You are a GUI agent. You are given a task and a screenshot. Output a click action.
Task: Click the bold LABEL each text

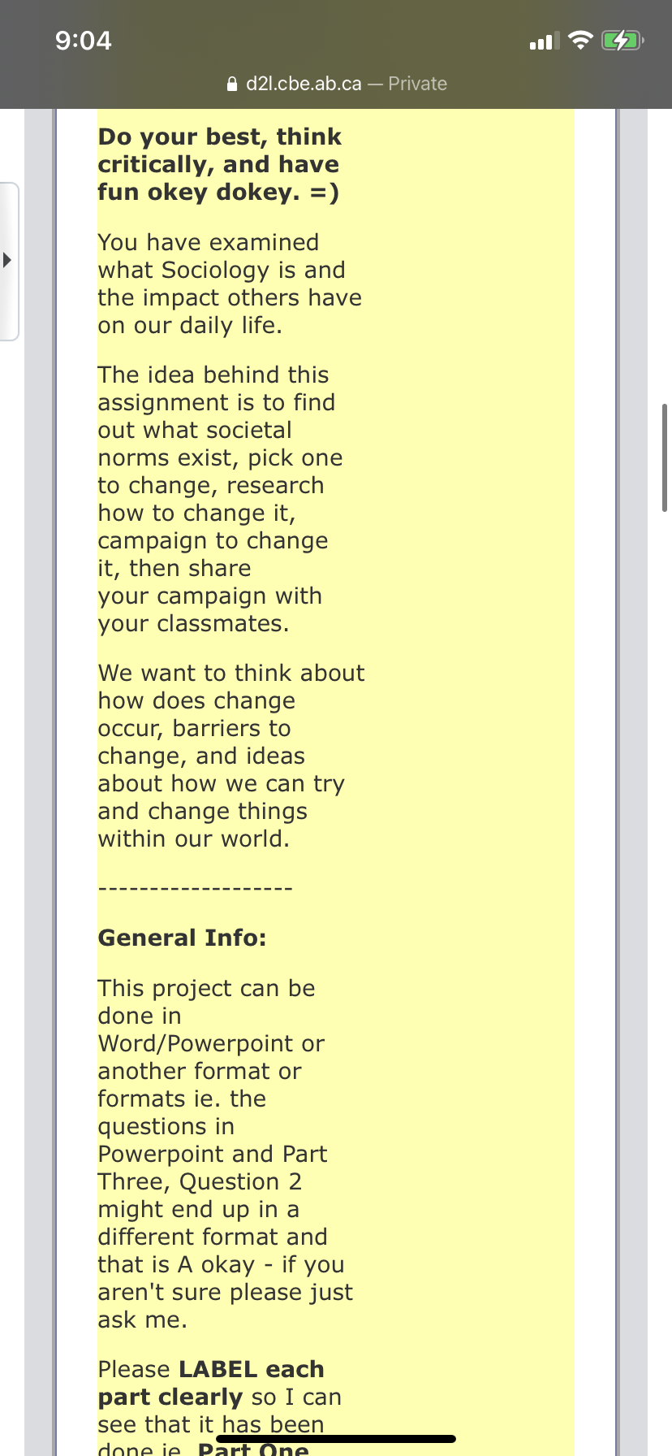click(252, 1369)
